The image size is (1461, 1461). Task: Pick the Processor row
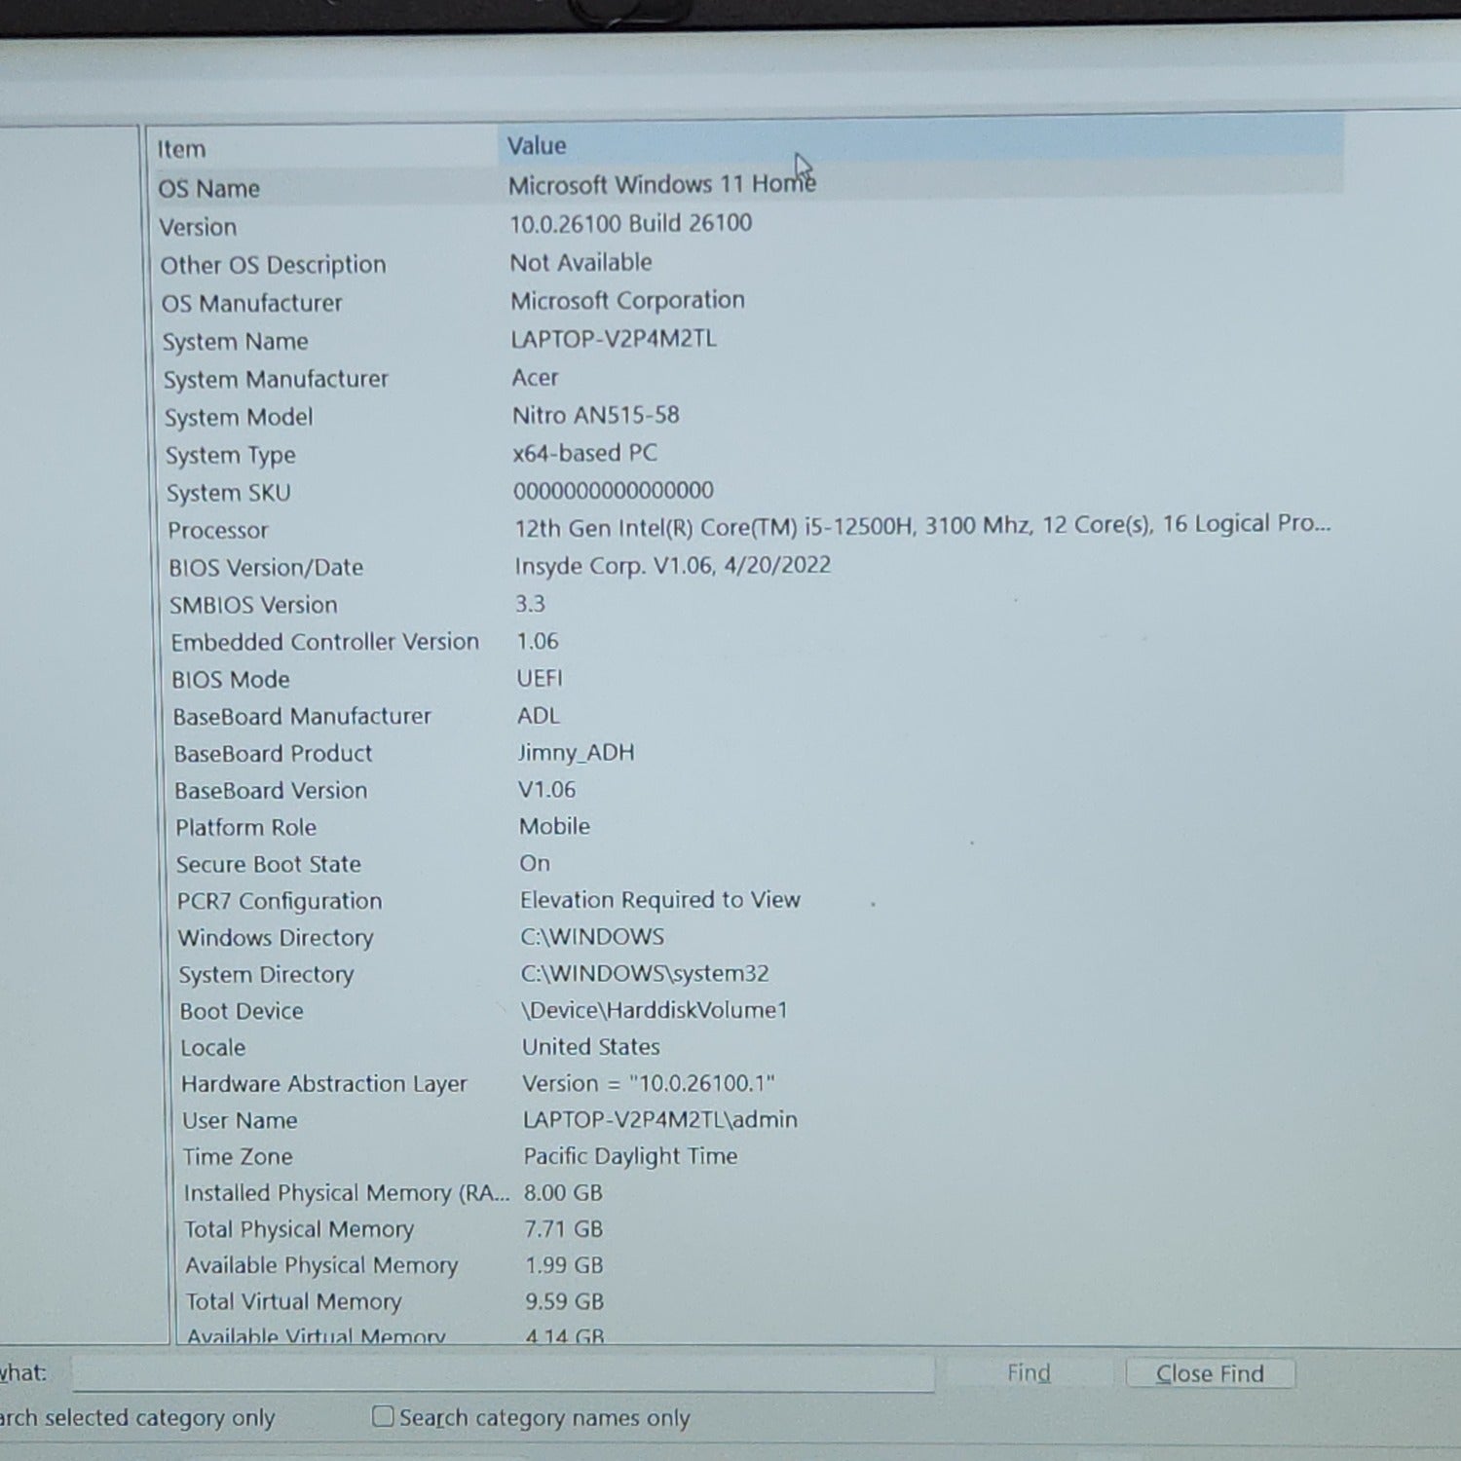point(218,531)
